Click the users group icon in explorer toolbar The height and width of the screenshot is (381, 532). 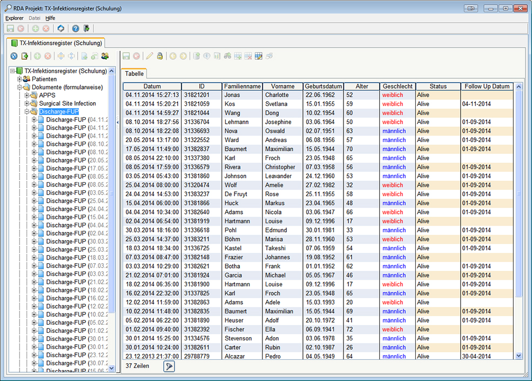pos(105,56)
